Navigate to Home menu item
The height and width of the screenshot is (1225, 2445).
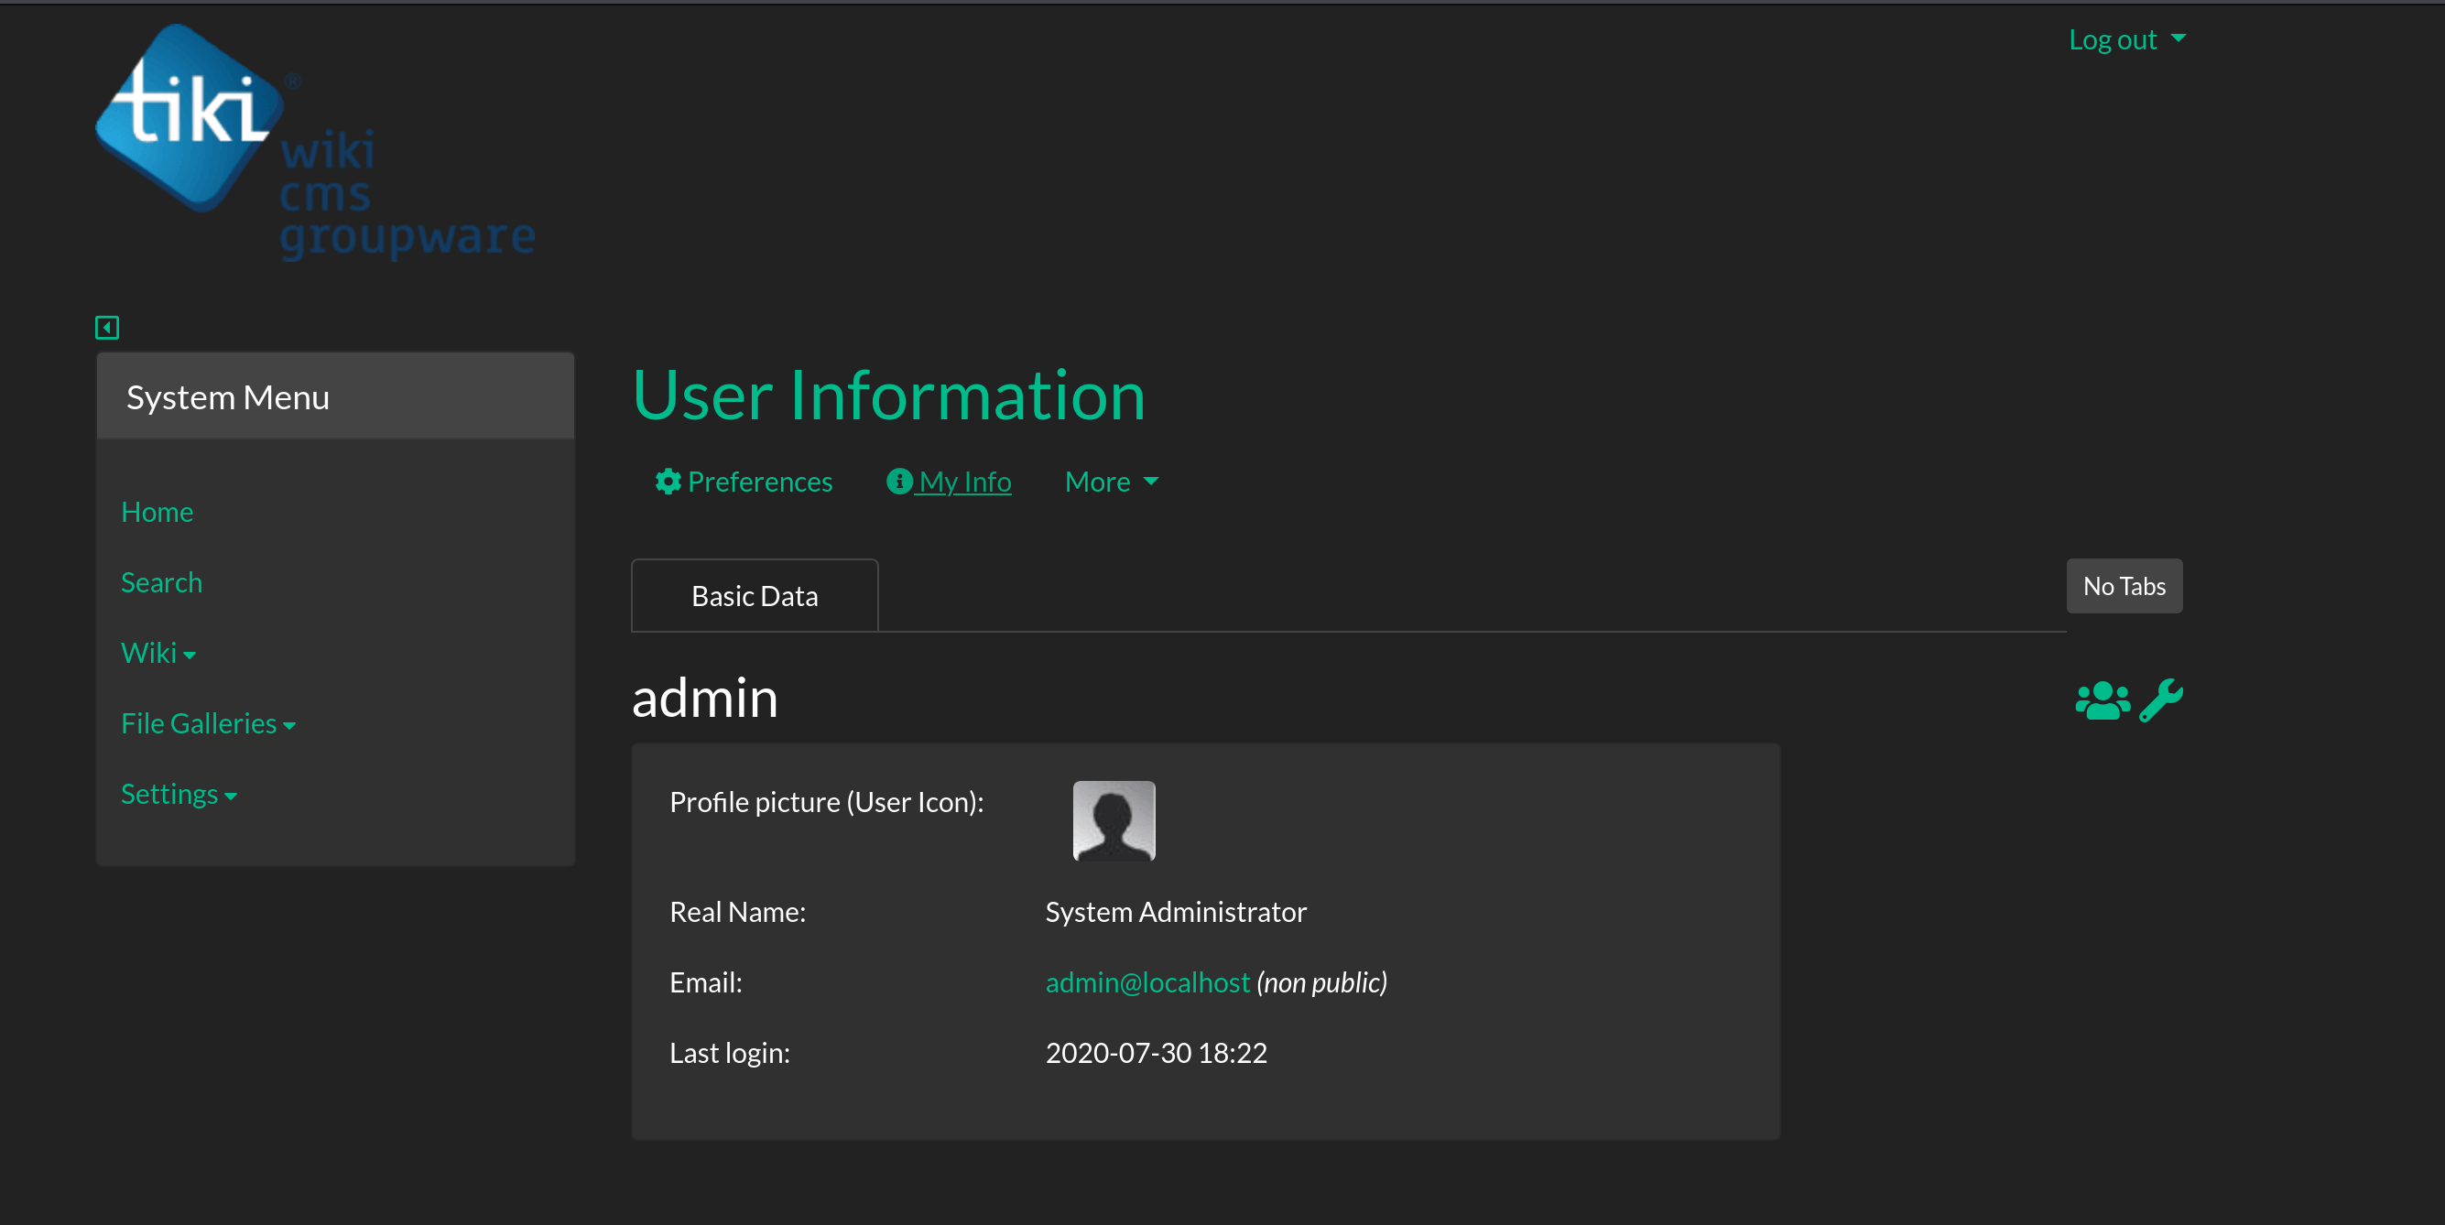click(x=158, y=509)
